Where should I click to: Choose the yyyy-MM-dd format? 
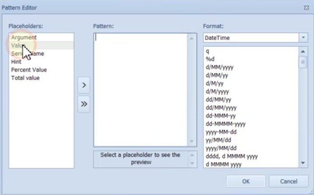[221, 132]
